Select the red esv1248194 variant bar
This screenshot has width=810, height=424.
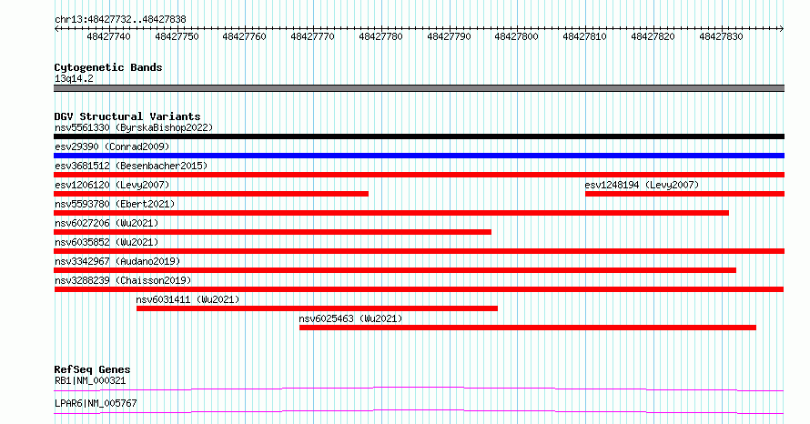[685, 194]
